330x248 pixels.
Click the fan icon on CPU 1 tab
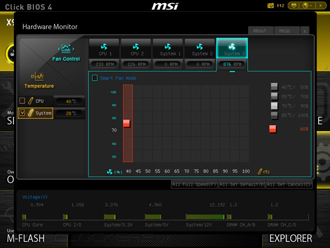(104, 47)
